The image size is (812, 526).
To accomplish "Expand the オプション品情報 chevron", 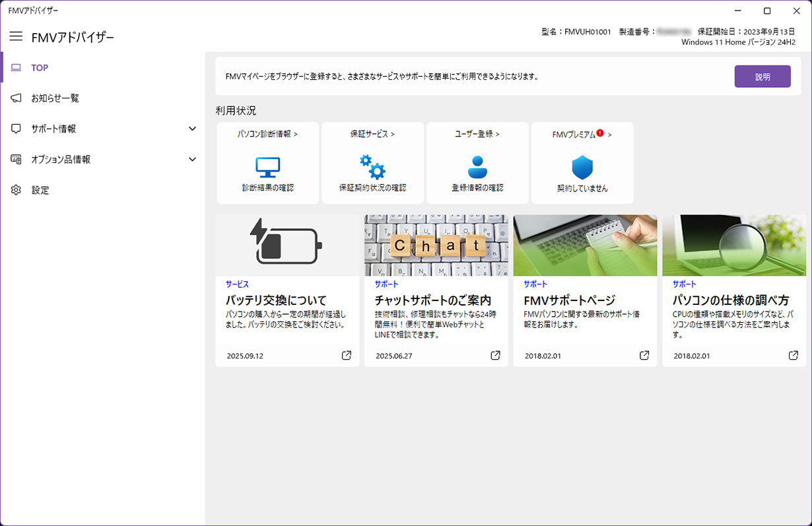I will [x=192, y=159].
